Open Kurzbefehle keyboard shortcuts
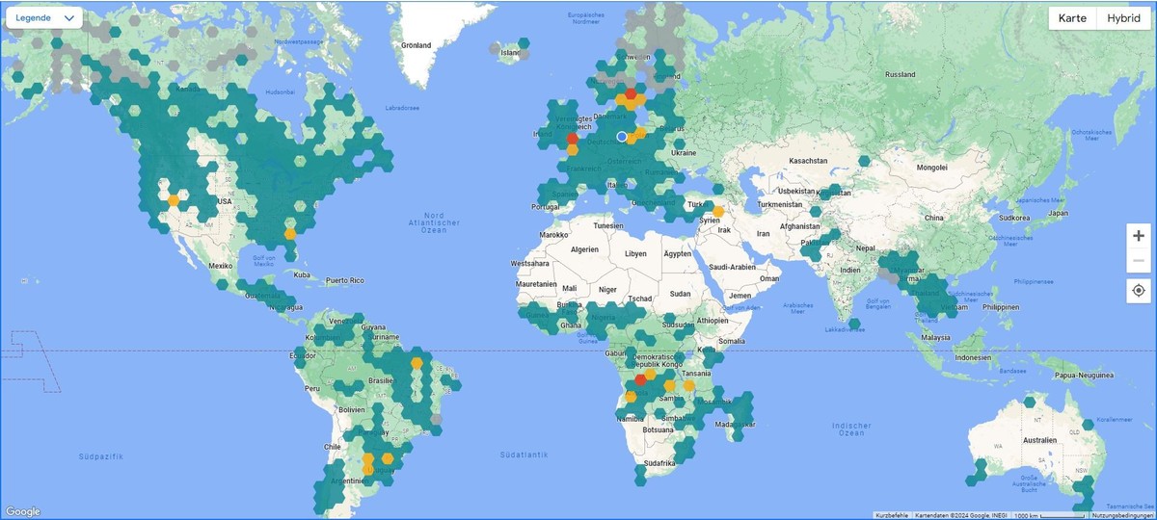Image resolution: width=1157 pixels, height=520 pixels. (x=892, y=515)
